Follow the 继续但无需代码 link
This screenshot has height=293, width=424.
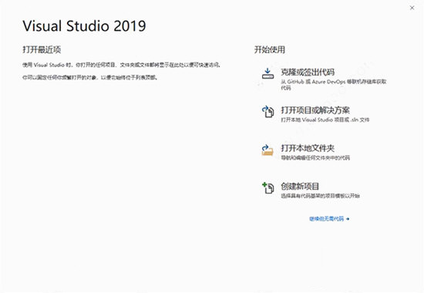[x=329, y=219]
